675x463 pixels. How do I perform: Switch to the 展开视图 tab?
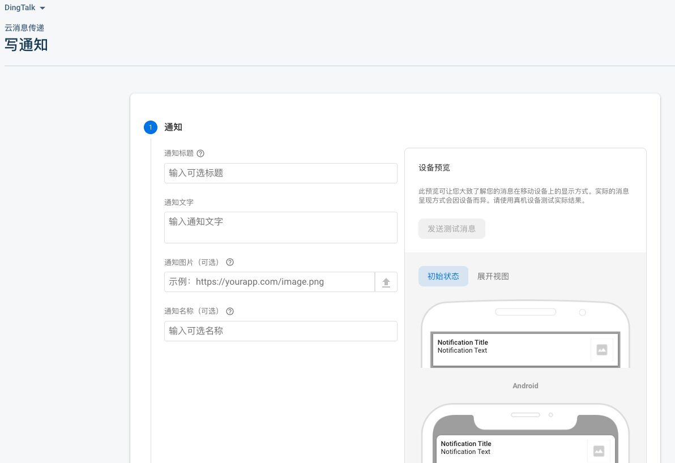493,276
